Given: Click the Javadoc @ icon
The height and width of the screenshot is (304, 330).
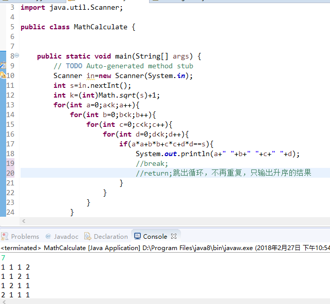Looking at the screenshot, I should point(48,236).
